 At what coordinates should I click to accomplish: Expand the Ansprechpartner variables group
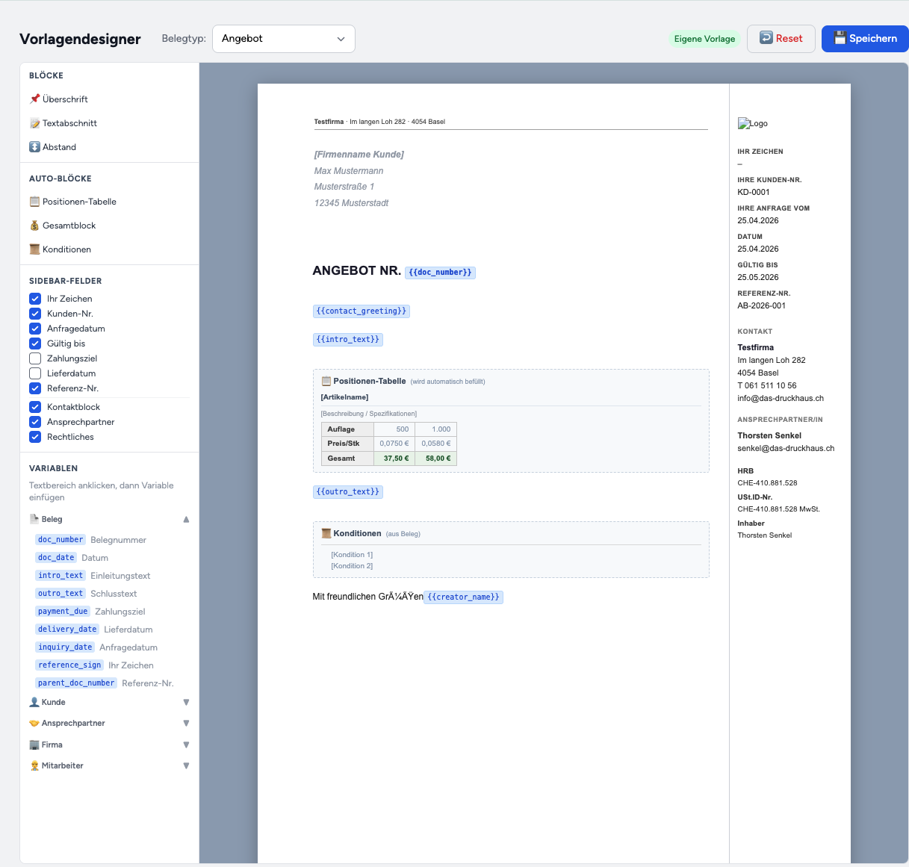tap(185, 723)
